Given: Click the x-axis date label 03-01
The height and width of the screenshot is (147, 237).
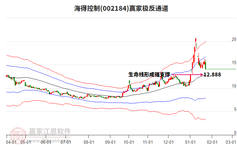Looking at the screenshot, I should click(x=231, y=142).
